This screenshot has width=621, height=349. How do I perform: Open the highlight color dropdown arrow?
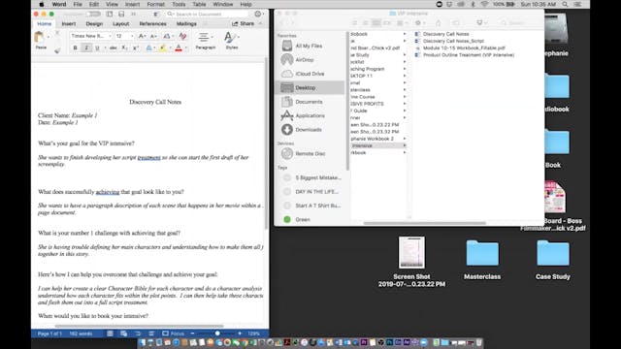point(171,48)
